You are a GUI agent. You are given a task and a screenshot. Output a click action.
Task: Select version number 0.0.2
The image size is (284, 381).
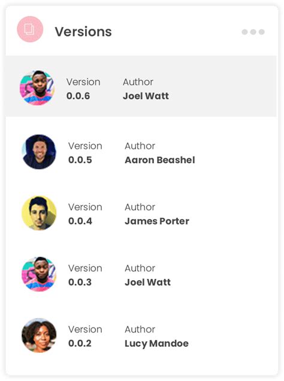(x=80, y=343)
